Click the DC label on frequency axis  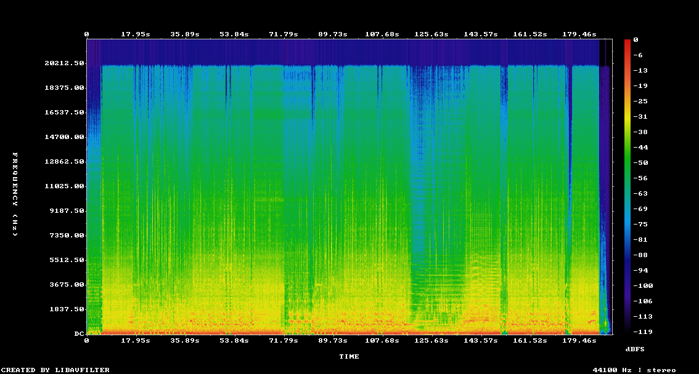point(79,334)
